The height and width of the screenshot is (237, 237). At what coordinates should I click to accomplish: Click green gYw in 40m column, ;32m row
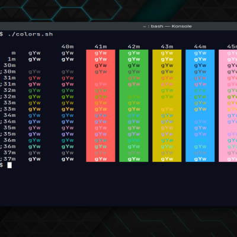pos(68,97)
